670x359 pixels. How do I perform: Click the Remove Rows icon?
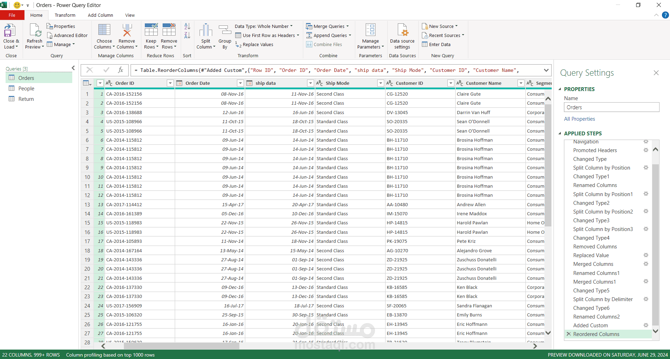click(x=169, y=30)
